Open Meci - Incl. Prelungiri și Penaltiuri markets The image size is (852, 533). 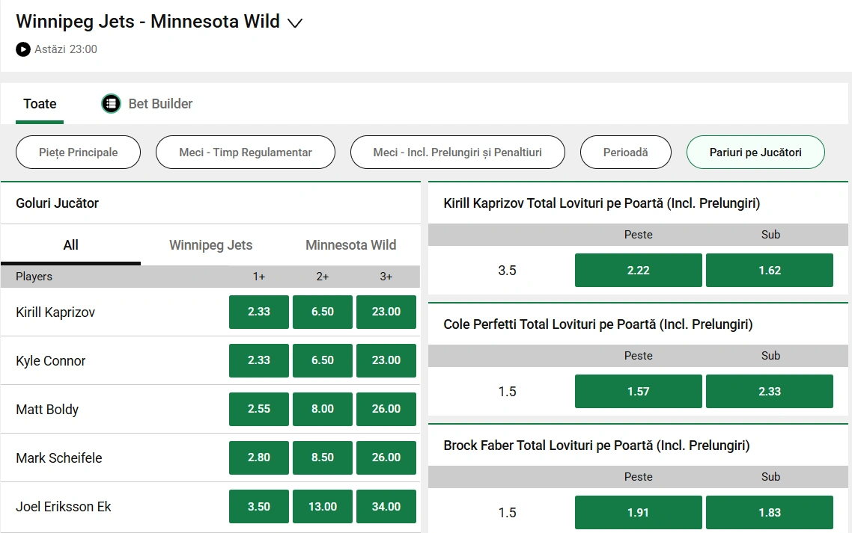(x=457, y=152)
